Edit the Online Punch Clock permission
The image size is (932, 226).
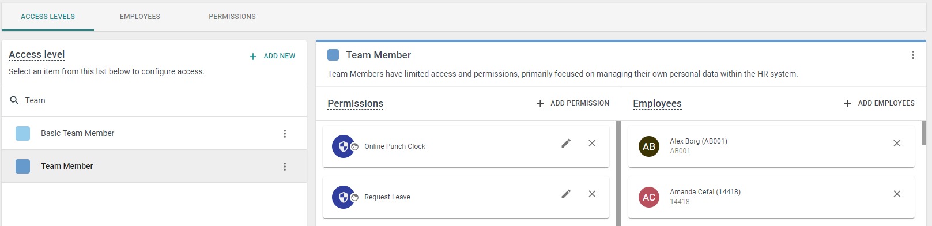point(566,143)
